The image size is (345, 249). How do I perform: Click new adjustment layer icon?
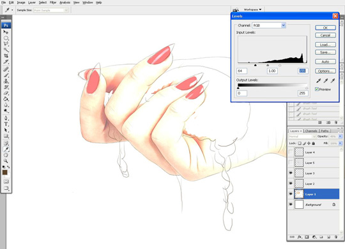pos(314,237)
